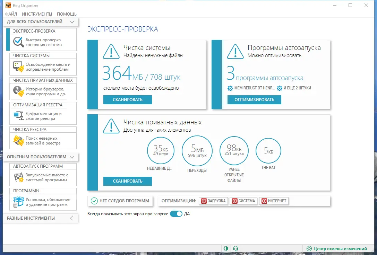The image size is (377, 255).
Task: Click the Оптимизация реестра defragment icon
Action: pos(18,116)
